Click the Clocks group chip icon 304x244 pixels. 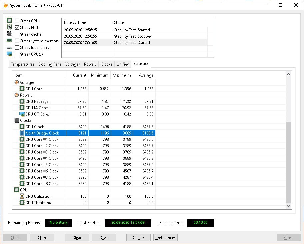pos(17,120)
